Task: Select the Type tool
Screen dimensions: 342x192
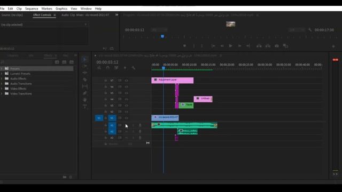Action: pos(85,107)
